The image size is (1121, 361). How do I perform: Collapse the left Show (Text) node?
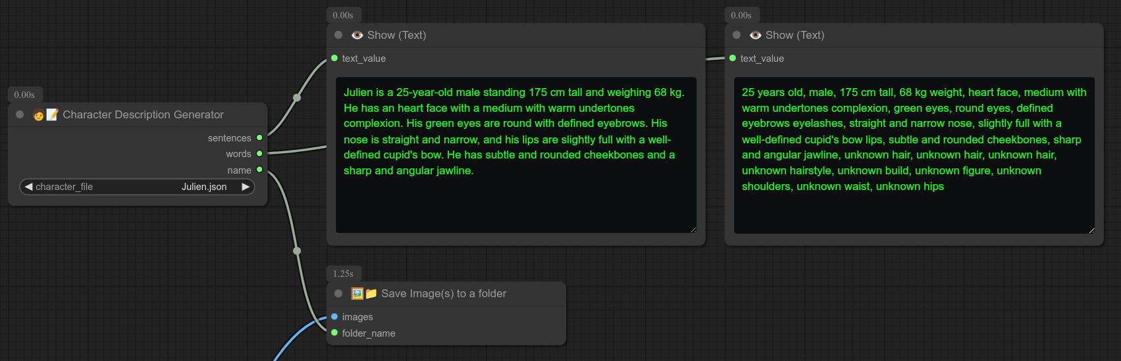pos(338,35)
